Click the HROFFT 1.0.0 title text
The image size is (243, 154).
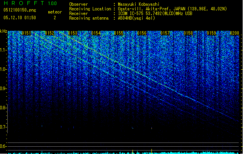(x=30, y=3)
